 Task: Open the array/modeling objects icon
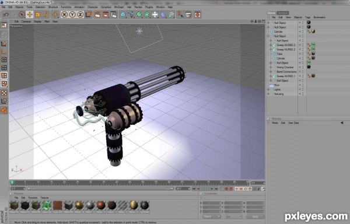coord(147,15)
